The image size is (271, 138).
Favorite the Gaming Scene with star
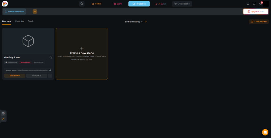point(51,57)
